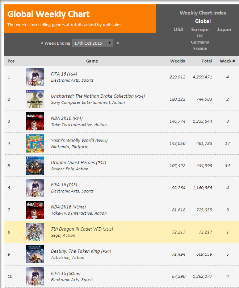Open the FIFA 16 XOne cover thumbnail
The height and width of the screenshot is (288, 239).
click(x=35, y=276)
